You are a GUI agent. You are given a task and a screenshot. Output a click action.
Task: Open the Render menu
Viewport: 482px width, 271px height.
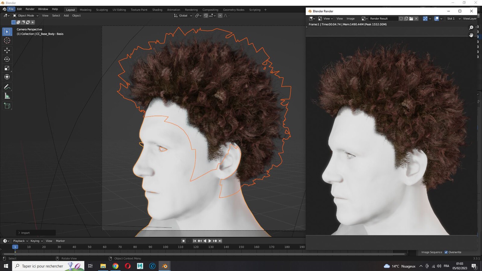point(30,9)
